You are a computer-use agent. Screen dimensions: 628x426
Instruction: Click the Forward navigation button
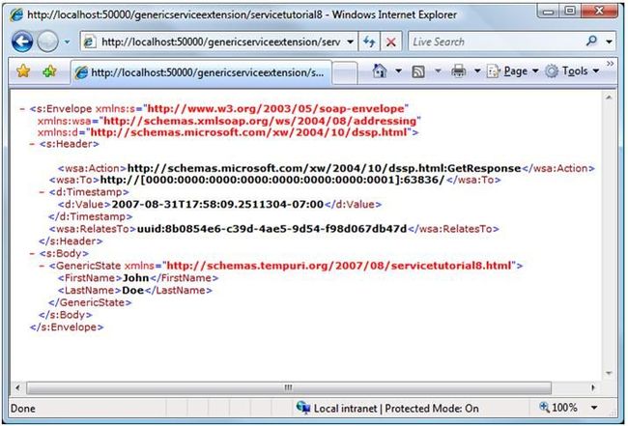tap(47, 42)
